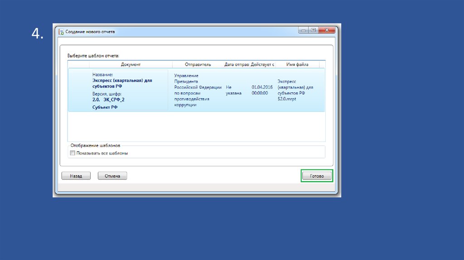This screenshot has width=464, height=260.
Task: Click the report app icon in title bar
Action: (61, 32)
